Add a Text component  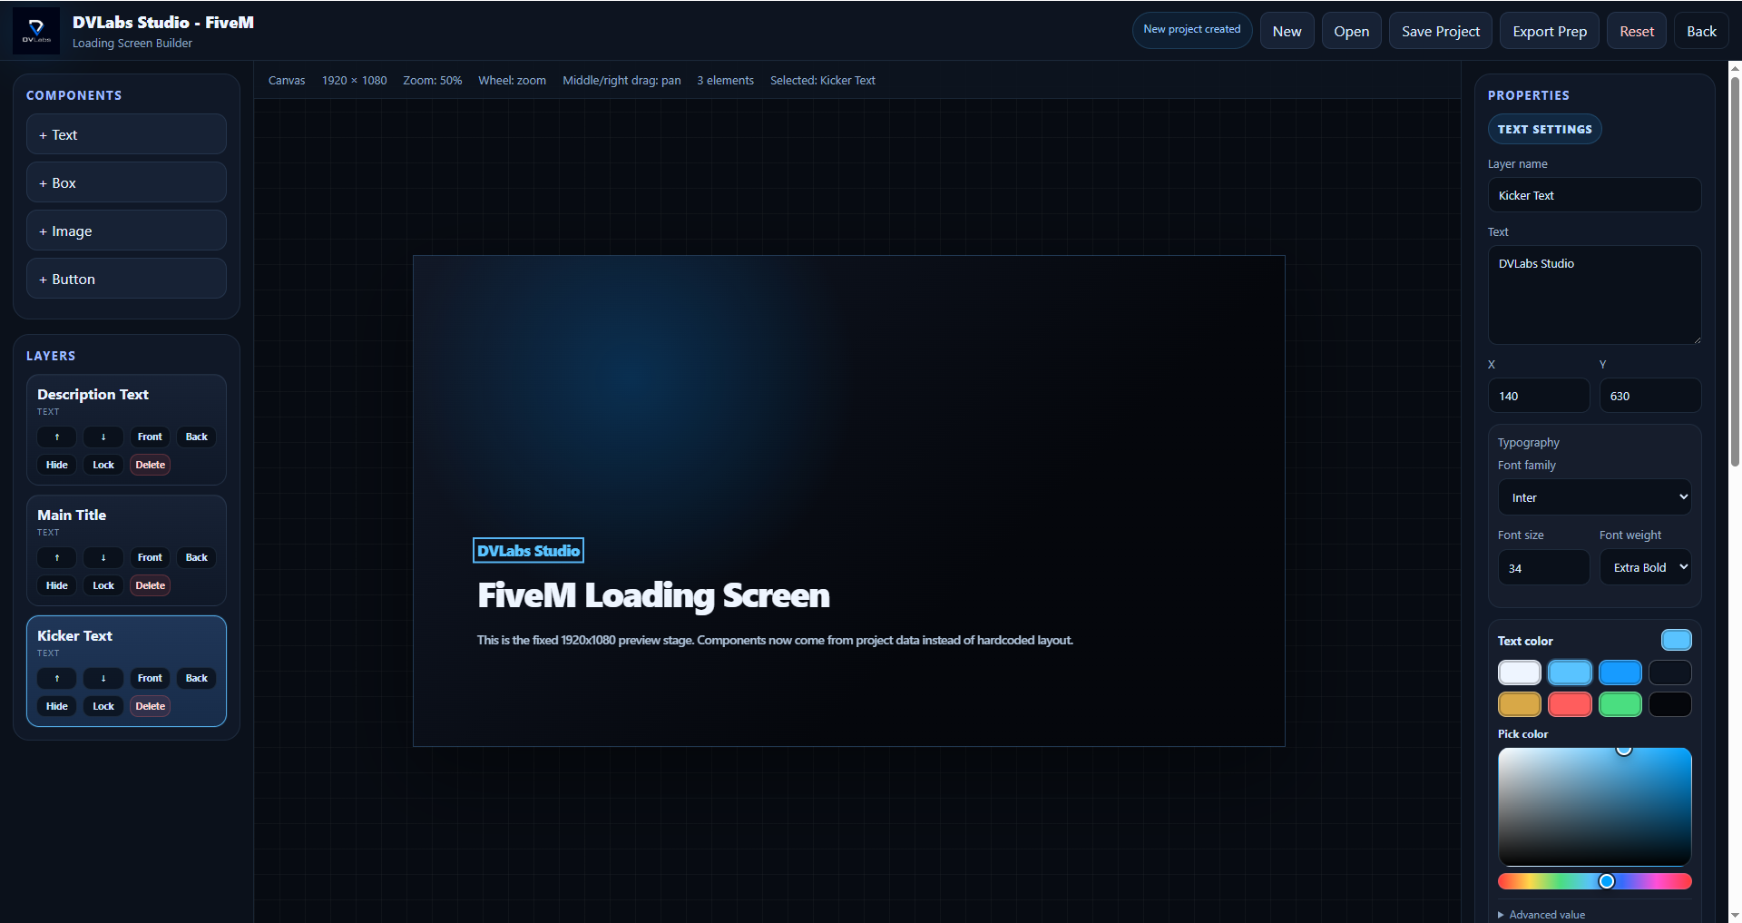coord(126,134)
